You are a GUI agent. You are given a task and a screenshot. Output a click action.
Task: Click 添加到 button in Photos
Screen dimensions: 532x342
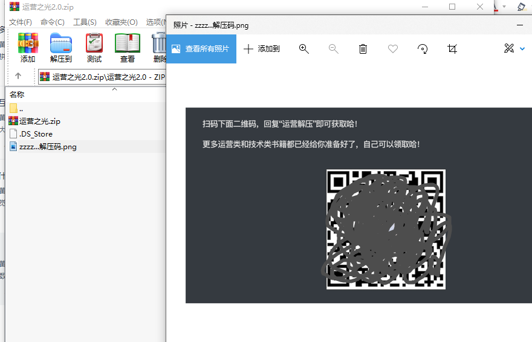pyautogui.click(x=262, y=49)
